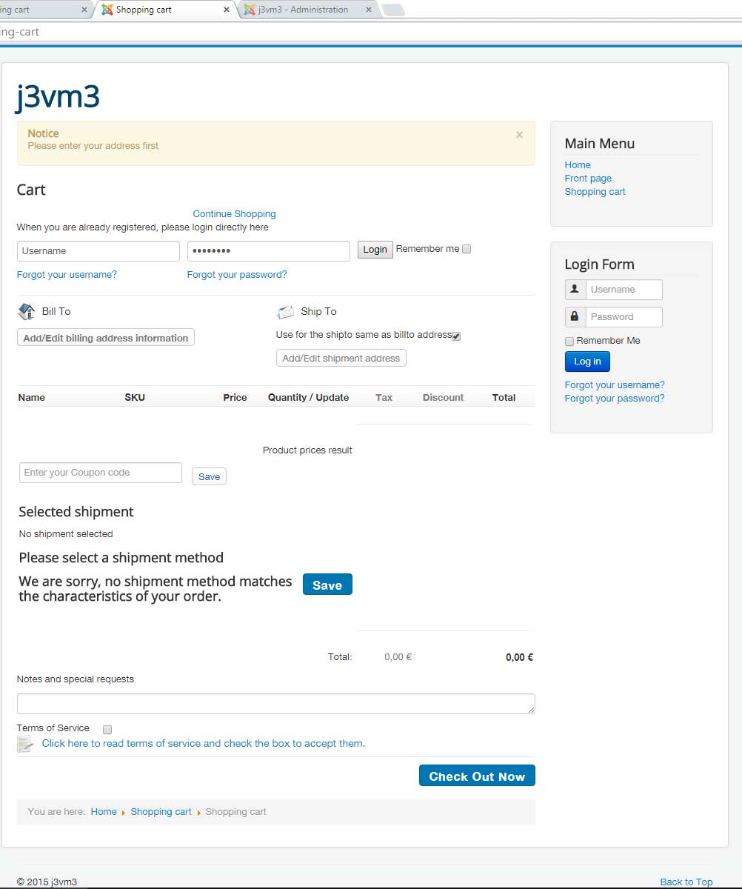Close the Shopping cart browser tab

click(x=227, y=10)
